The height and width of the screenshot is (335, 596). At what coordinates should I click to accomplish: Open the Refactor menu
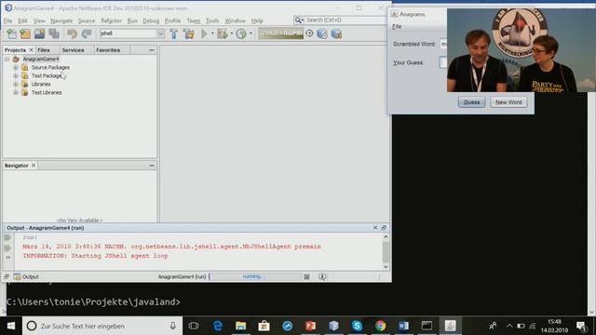111,20
